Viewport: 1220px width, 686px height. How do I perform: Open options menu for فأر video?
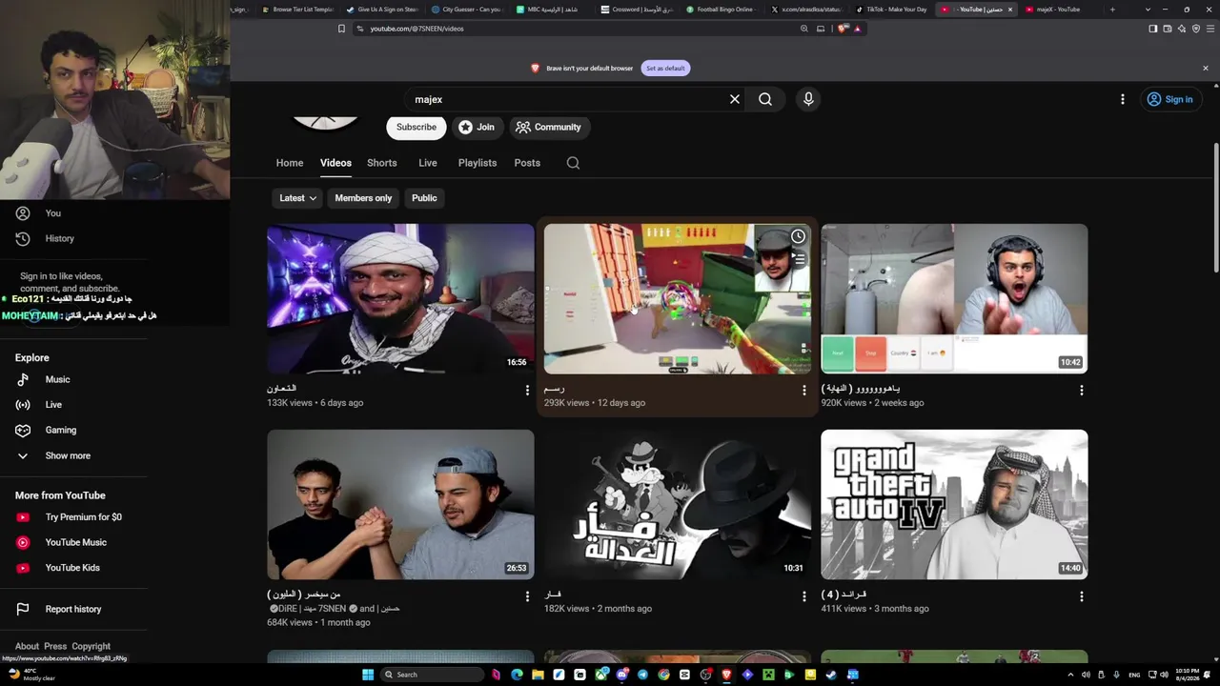coord(804,596)
